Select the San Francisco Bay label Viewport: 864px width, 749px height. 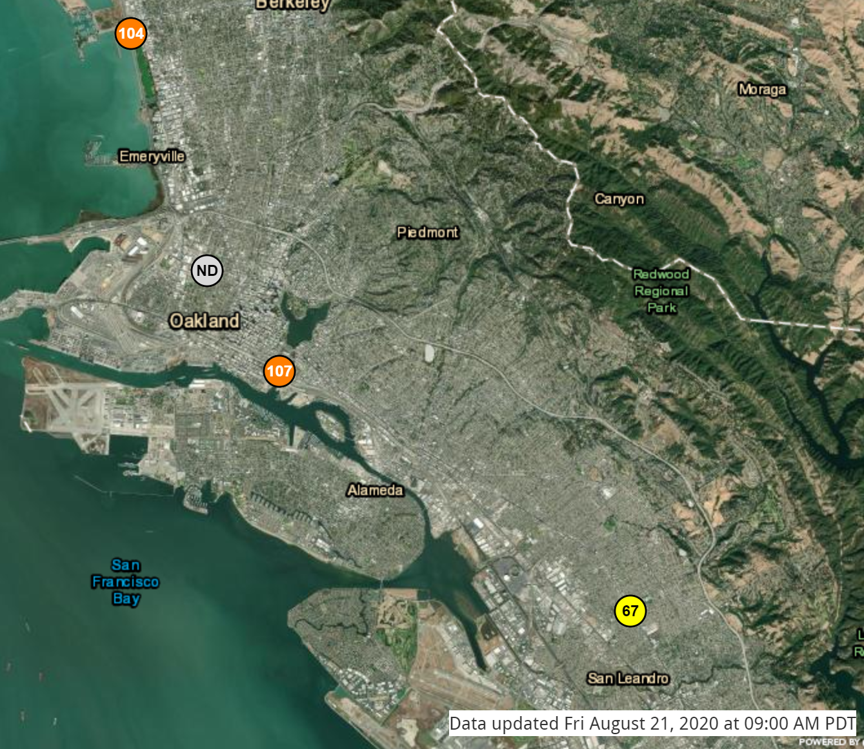pyautogui.click(x=125, y=582)
